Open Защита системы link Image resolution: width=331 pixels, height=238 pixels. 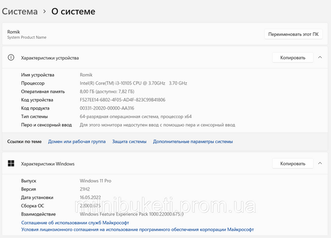pyautogui.click(x=129, y=142)
